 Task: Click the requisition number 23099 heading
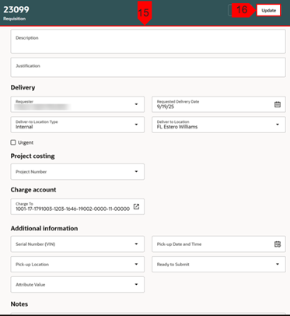[16, 9]
